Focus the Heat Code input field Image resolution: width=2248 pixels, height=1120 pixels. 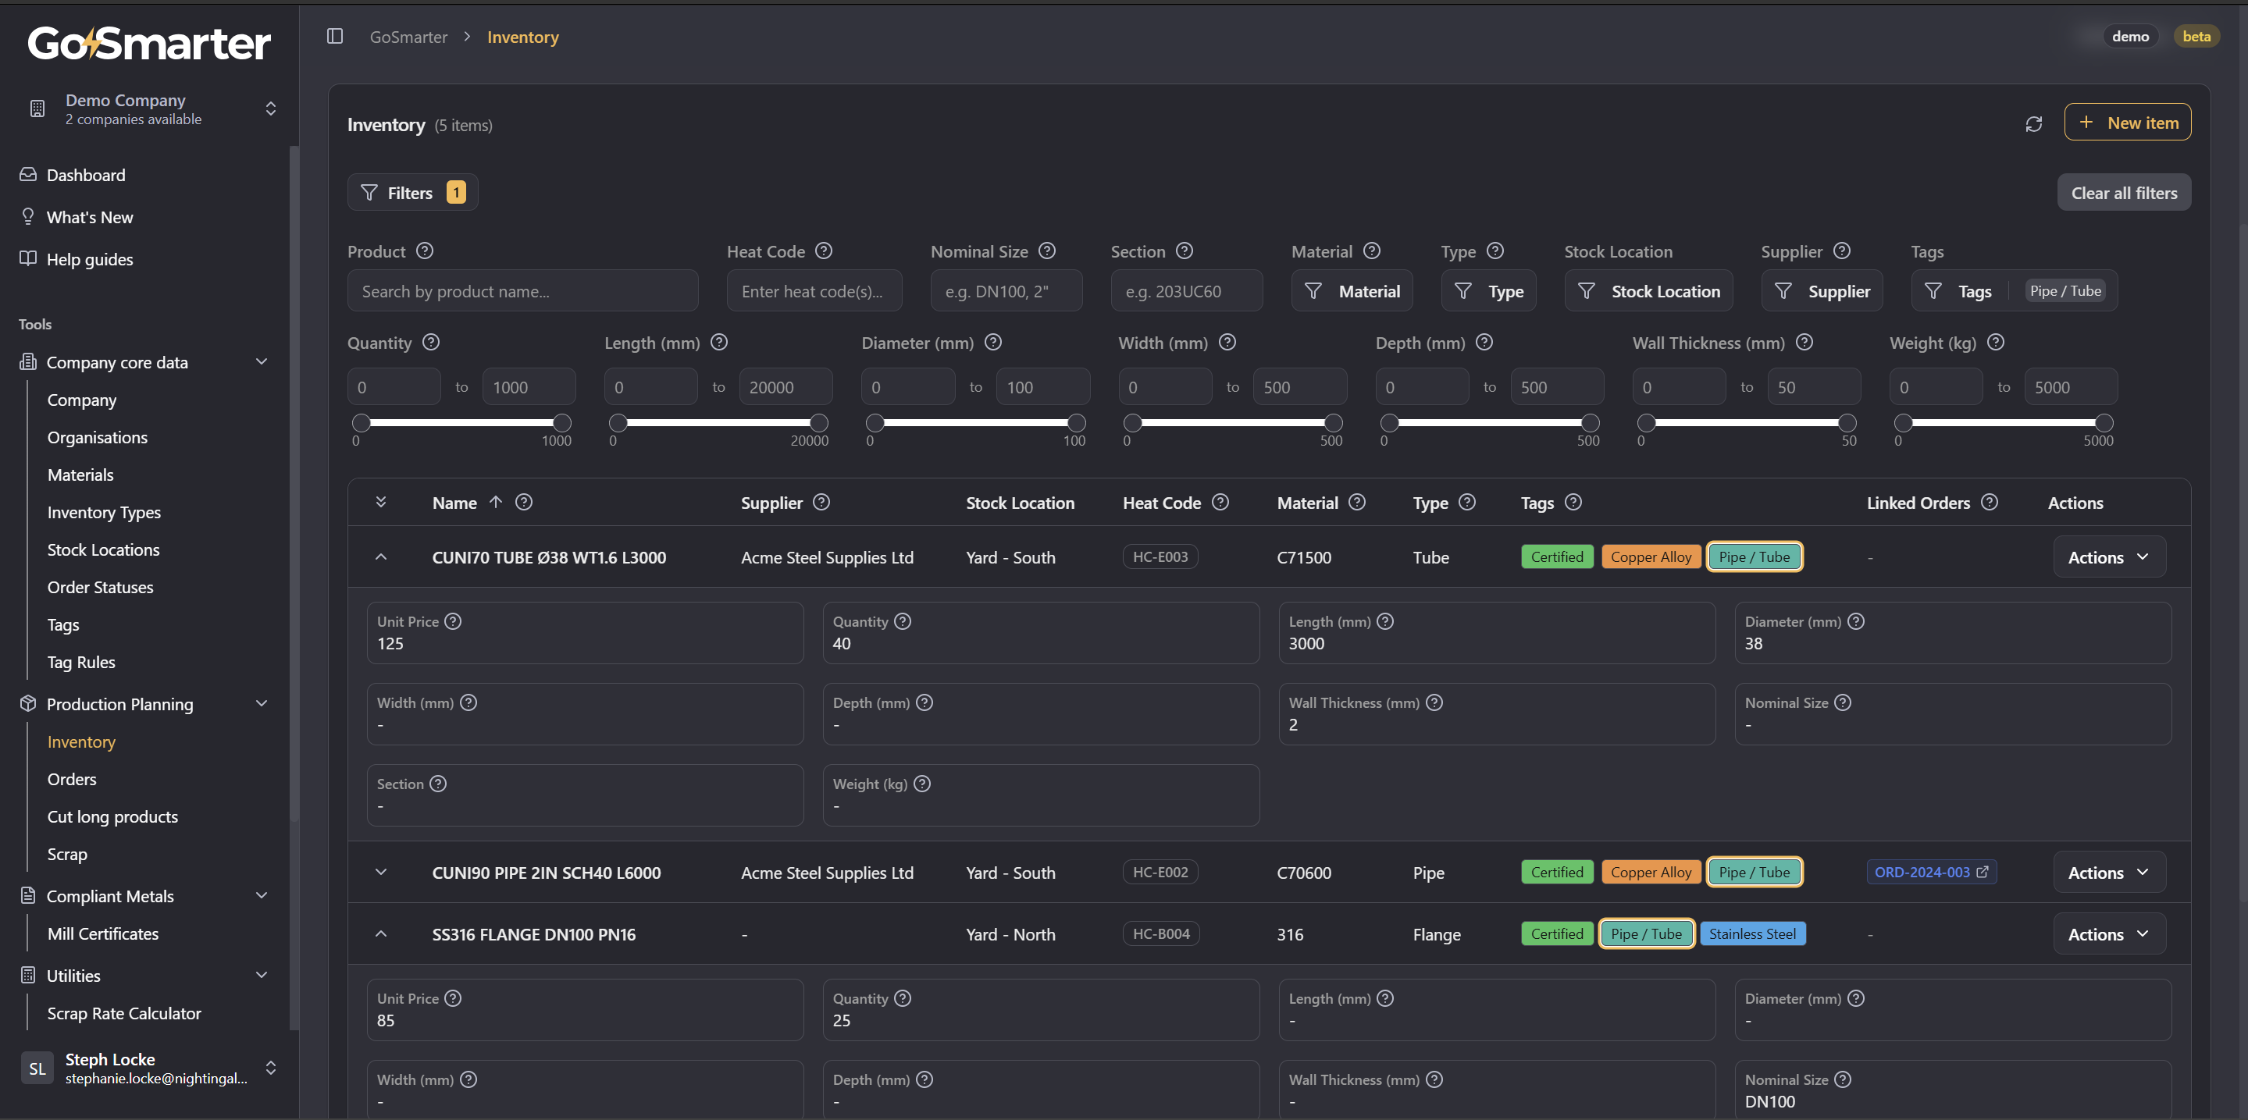814,291
